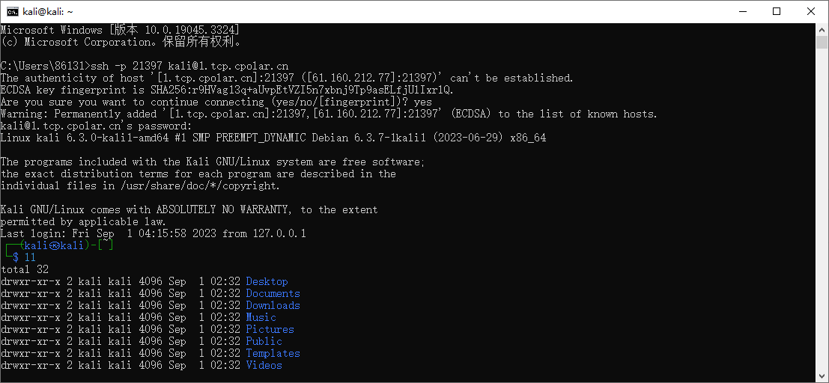The image size is (829, 383).
Task: Maximize the terminal window
Action: pyautogui.click(x=777, y=12)
